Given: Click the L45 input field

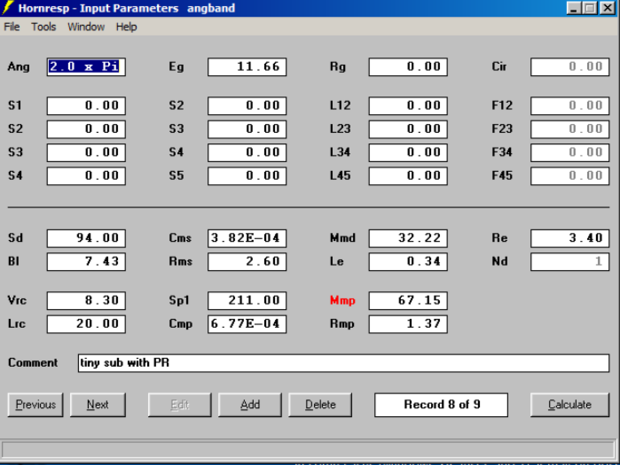Looking at the screenshot, I should (408, 176).
